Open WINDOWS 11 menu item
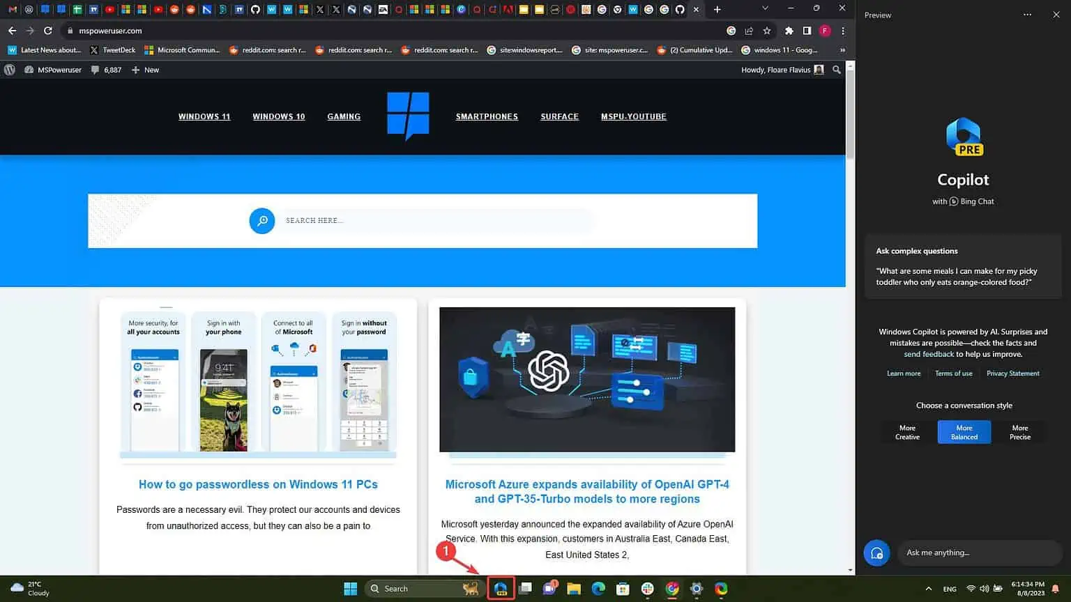Screen dimensions: 1071x602 (204, 116)
